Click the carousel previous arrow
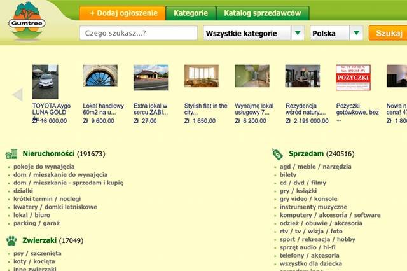The width and height of the screenshot is (407, 271). coord(17,95)
